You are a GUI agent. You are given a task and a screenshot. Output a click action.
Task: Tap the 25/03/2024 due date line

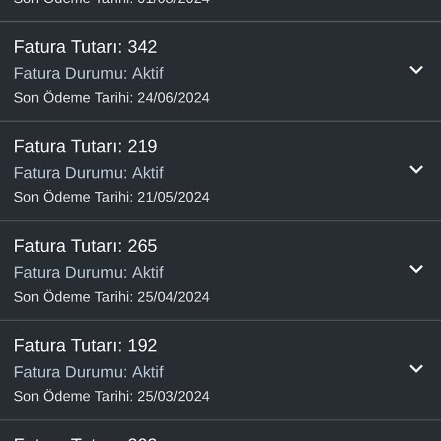pyautogui.click(x=111, y=396)
